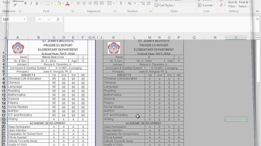Select the school logo in column K

click(114, 48)
